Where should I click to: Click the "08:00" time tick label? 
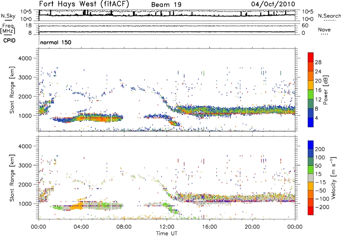(x=124, y=227)
